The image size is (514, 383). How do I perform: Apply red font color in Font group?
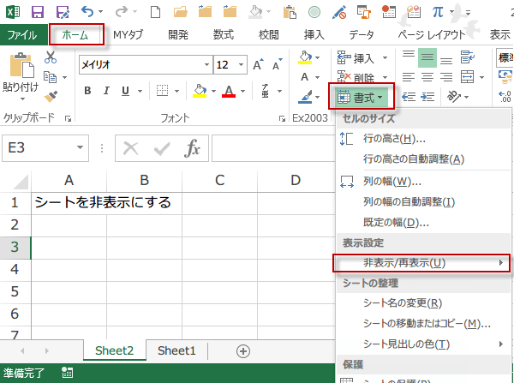pos(229,91)
